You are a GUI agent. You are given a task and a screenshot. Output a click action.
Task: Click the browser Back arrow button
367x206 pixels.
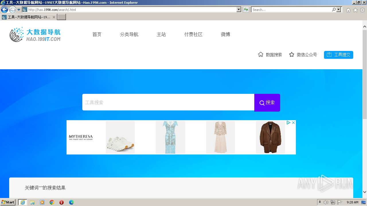pos(4,9)
